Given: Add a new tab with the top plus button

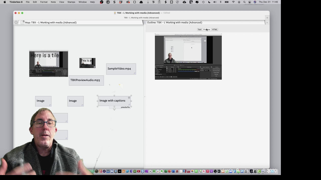Looking at the screenshot, I should point(267,18).
